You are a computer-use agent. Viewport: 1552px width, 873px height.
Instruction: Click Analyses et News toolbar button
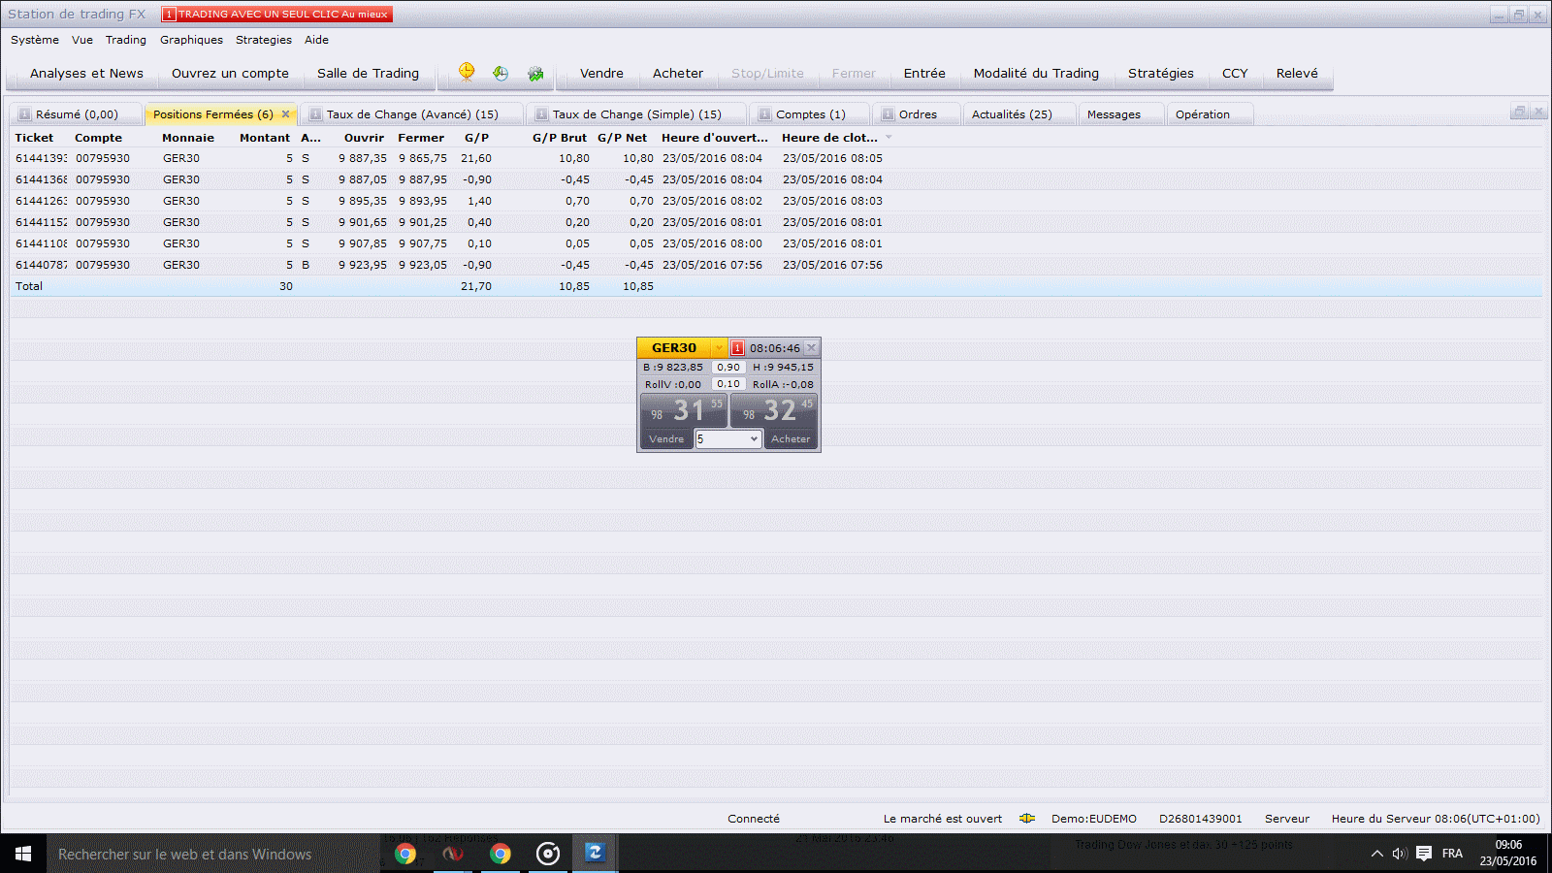click(86, 73)
